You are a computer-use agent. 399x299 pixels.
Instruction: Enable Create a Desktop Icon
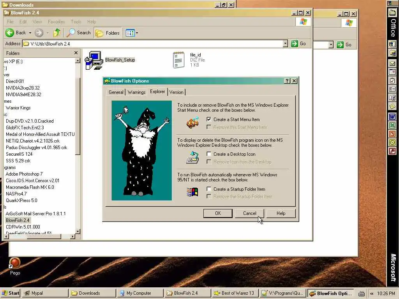pyautogui.click(x=209, y=154)
